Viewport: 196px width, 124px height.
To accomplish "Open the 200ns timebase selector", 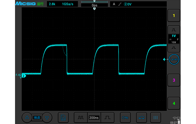I will point(94,117).
